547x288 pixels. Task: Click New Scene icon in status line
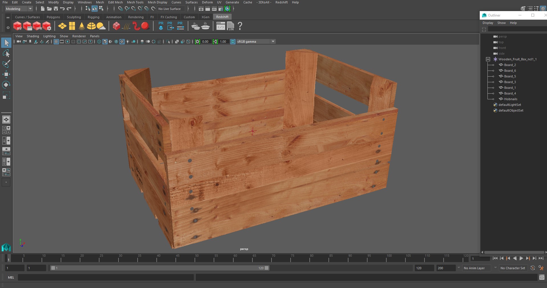click(x=42, y=9)
